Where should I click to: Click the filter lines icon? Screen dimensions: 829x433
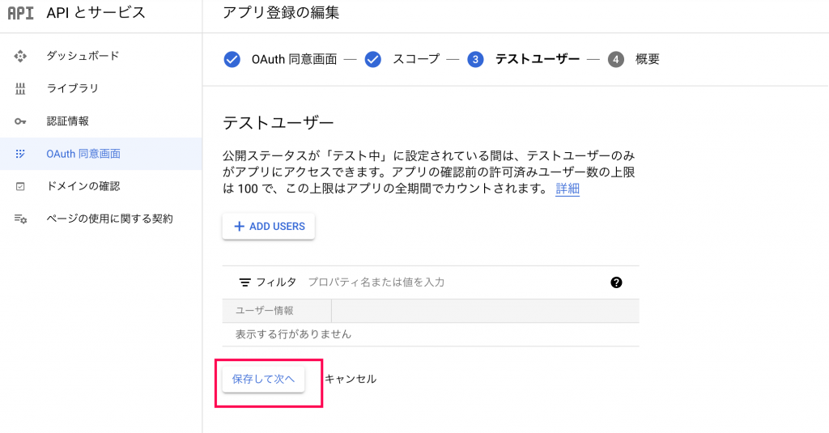[x=244, y=282]
